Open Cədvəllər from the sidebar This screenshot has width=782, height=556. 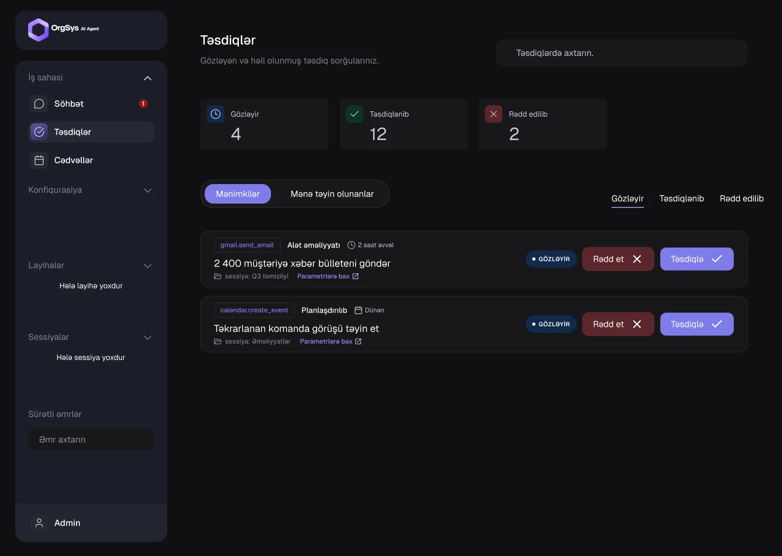click(91, 160)
